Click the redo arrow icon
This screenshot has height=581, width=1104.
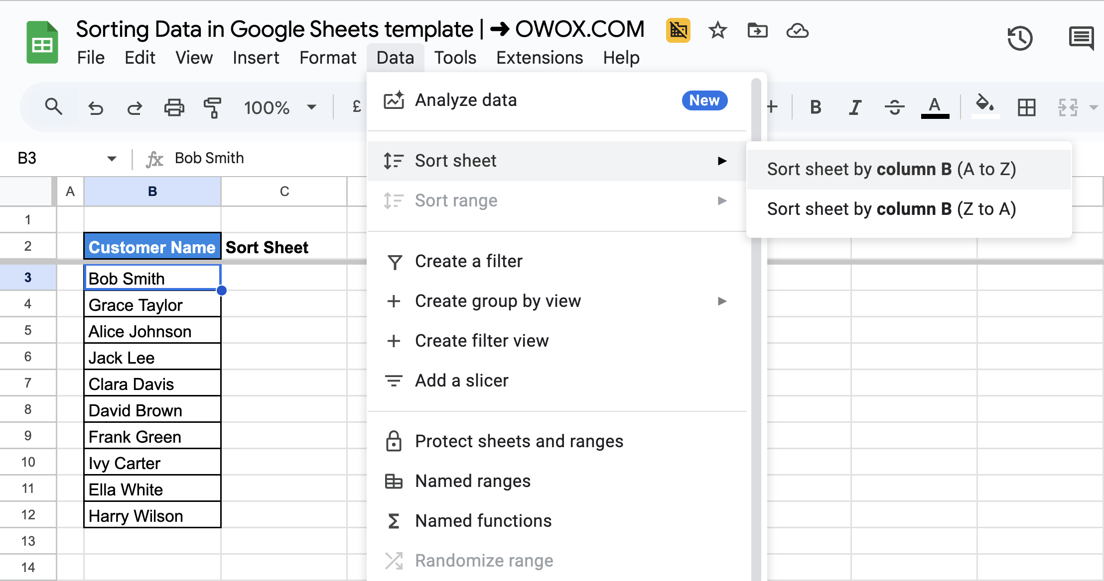coord(135,107)
